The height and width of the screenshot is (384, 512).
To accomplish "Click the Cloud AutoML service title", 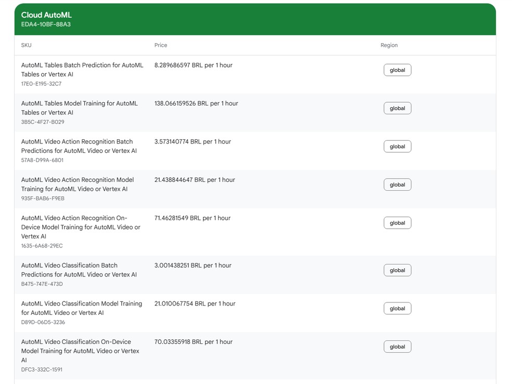I will point(46,16).
